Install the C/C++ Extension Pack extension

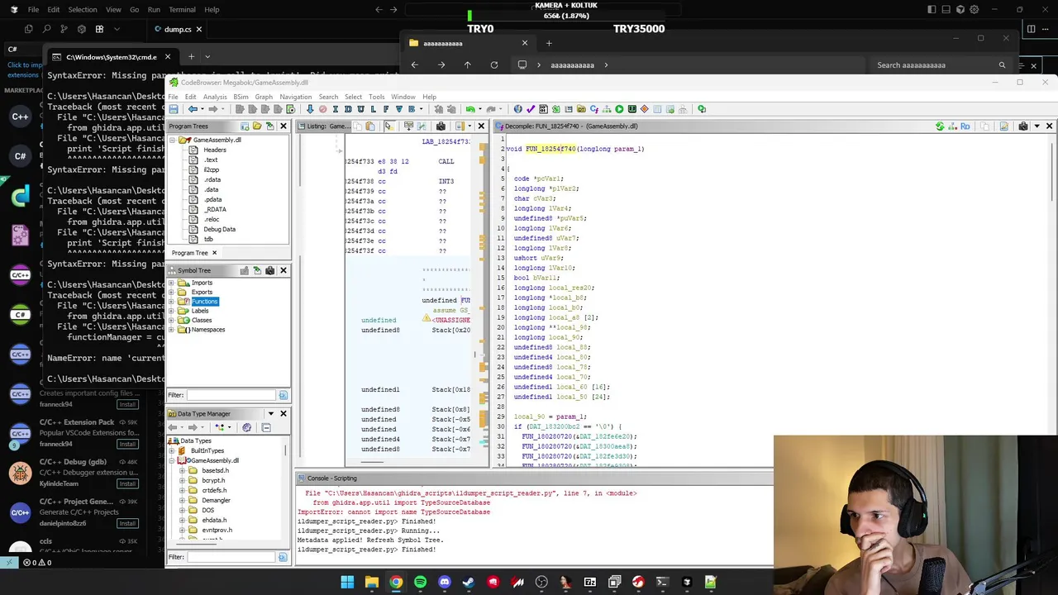(128, 444)
